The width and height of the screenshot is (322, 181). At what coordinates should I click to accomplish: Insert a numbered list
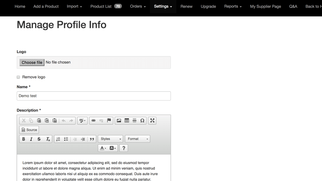coord(58,139)
